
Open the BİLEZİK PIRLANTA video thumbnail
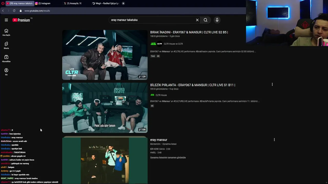coord(105,108)
